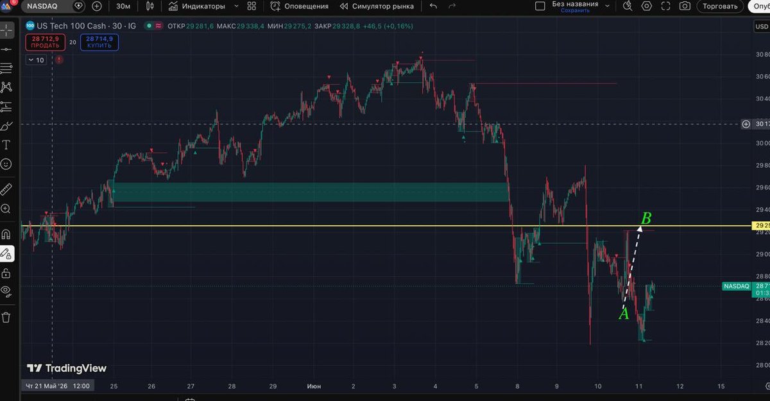Select the patterns drawing tool

point(6,87)
